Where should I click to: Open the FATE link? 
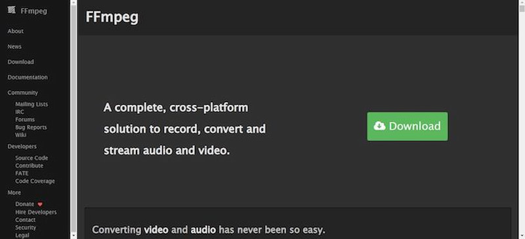22,174
